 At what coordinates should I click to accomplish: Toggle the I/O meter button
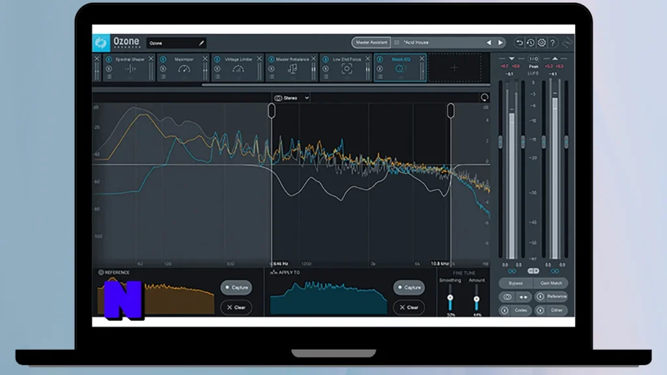click(533, 59)
